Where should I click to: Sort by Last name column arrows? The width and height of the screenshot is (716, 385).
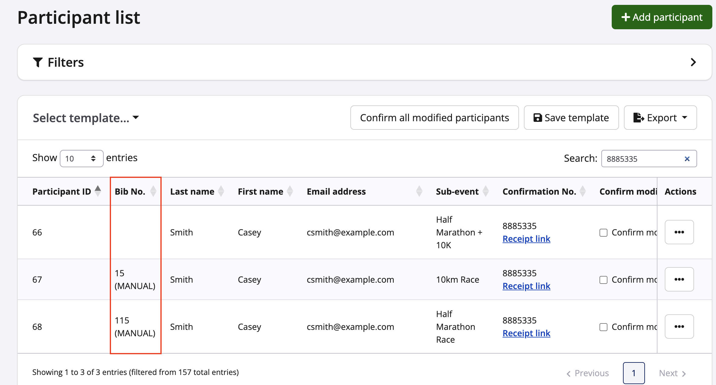pyautogui.click(x=221, y=191)
